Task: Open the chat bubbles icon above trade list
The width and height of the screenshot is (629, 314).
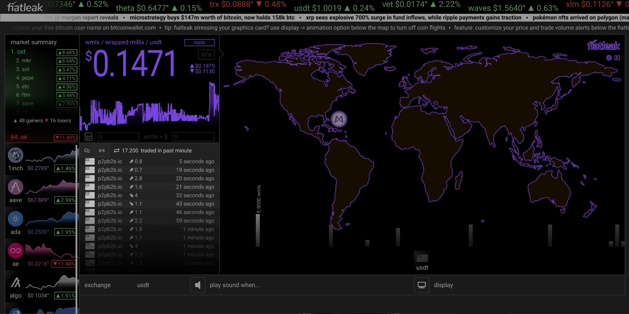Action: point(87,150)
